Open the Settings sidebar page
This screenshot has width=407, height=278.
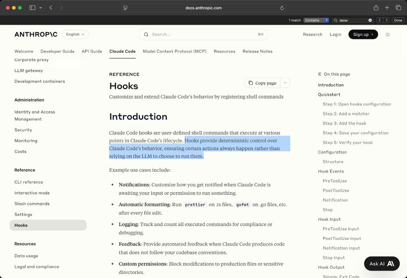(x=23, y=215)
